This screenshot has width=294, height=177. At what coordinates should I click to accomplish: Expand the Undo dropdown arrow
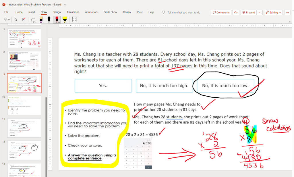tap(9, 20)
